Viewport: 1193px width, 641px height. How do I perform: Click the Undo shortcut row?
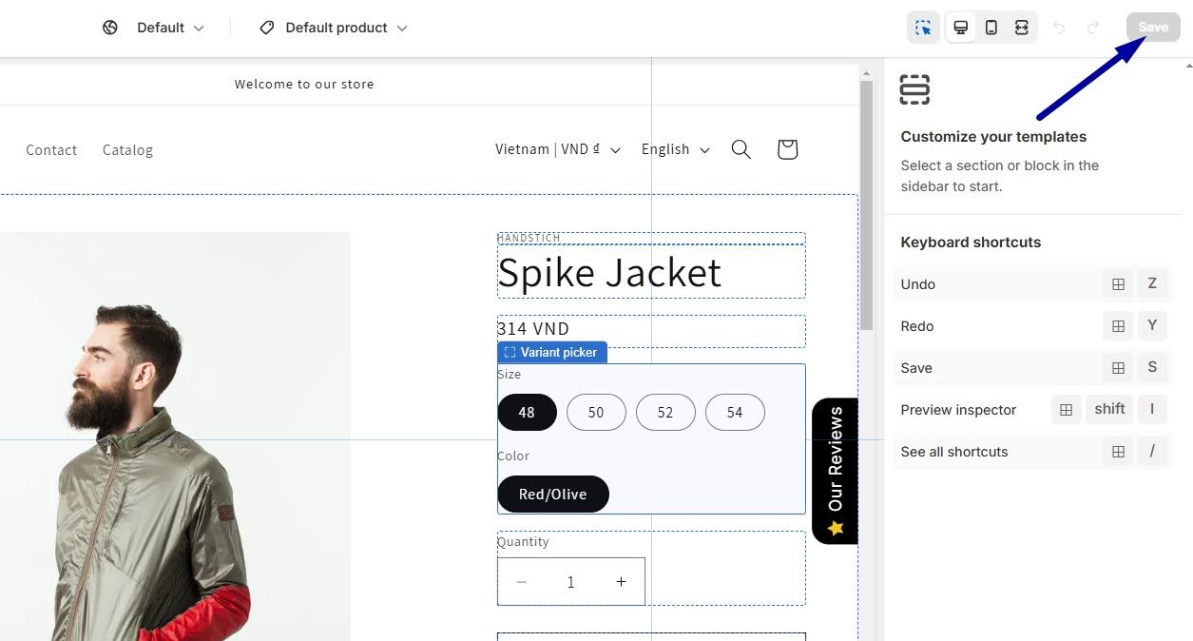[x=1031, y=284]
